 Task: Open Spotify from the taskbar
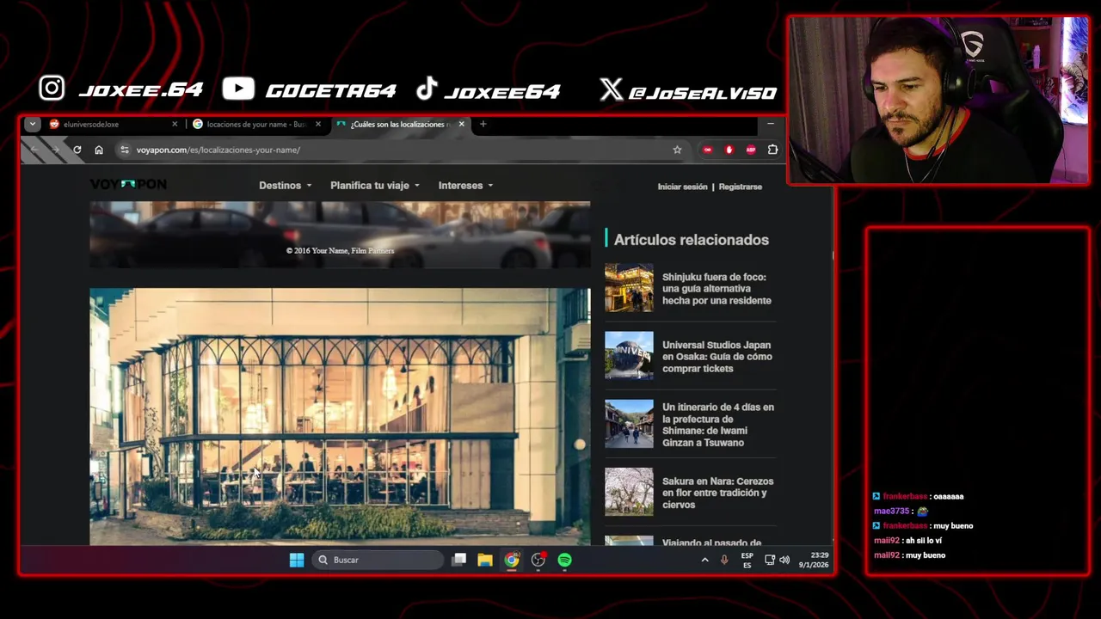tap(564, 560)
